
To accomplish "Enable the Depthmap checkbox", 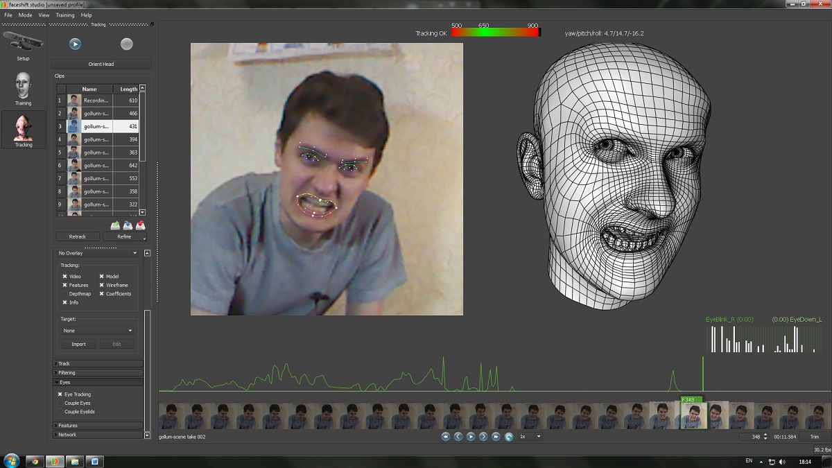I will 64,294.
